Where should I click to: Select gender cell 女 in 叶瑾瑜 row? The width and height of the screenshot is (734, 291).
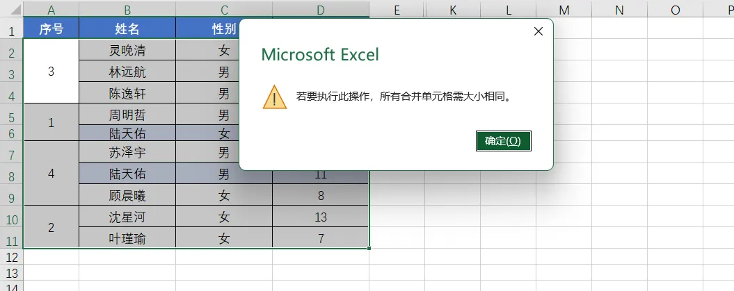coord(224,238)
